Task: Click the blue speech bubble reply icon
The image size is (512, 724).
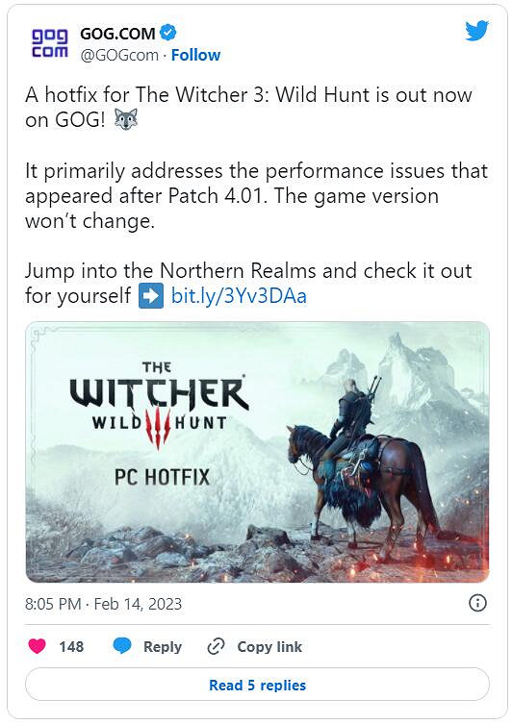Action: click(x=122, y=646)
